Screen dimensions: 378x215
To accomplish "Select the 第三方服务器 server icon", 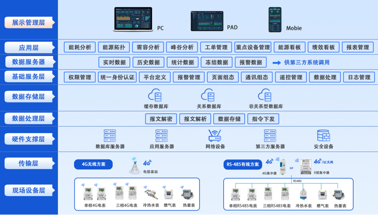I will [270, 136].
